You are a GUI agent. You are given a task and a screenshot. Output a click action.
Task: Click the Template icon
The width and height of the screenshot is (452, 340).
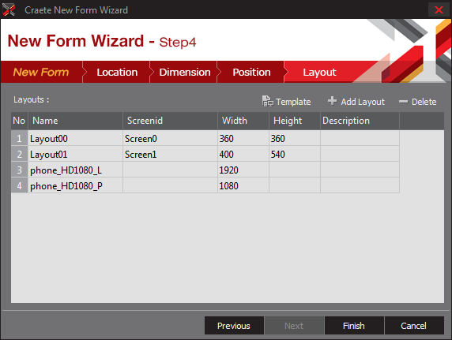pyautogui.click(x=268, y=101)
